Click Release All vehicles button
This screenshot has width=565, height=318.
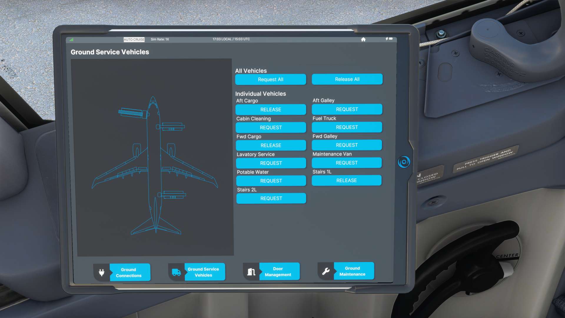point(347,79)
